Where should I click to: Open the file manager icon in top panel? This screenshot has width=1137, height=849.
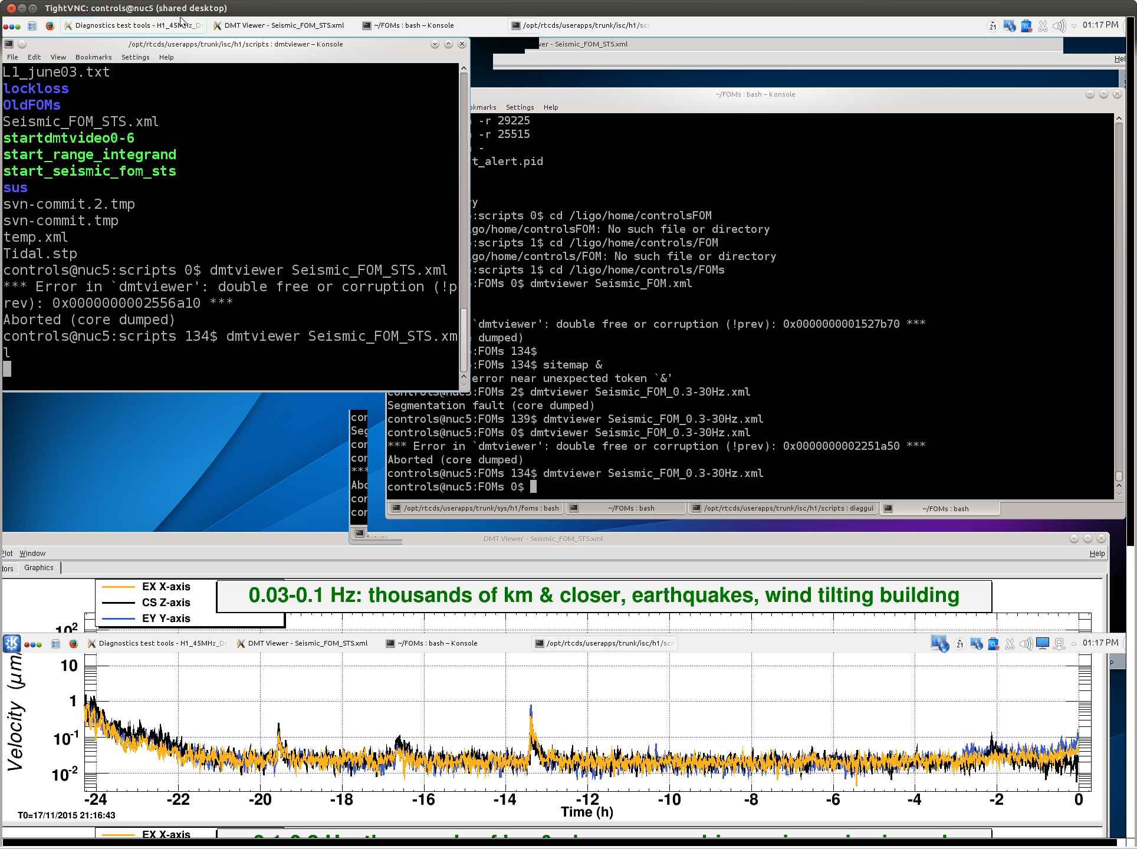click(x=32, y=25)
